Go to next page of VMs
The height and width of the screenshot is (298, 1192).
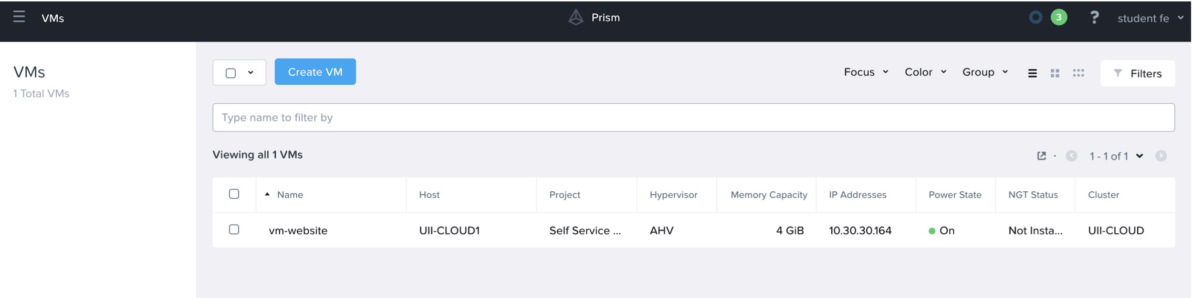(1161, 156)
